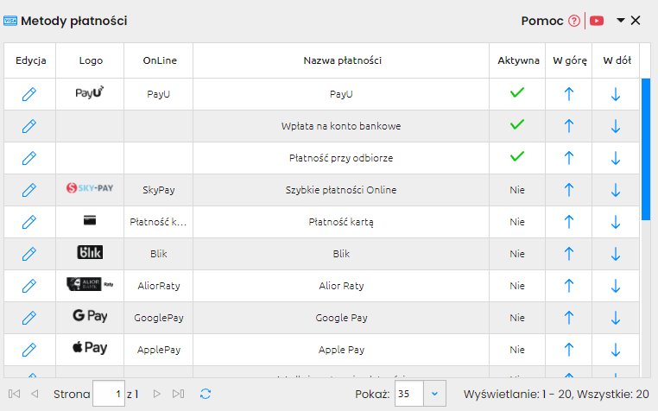This screenshot has height=411, width=658.
Task: Open the red YouTube help video icon
Action: 597,21
